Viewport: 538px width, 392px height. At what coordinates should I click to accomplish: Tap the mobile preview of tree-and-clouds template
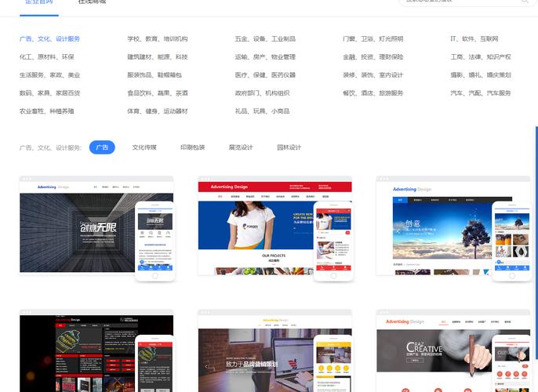[512, 241]
